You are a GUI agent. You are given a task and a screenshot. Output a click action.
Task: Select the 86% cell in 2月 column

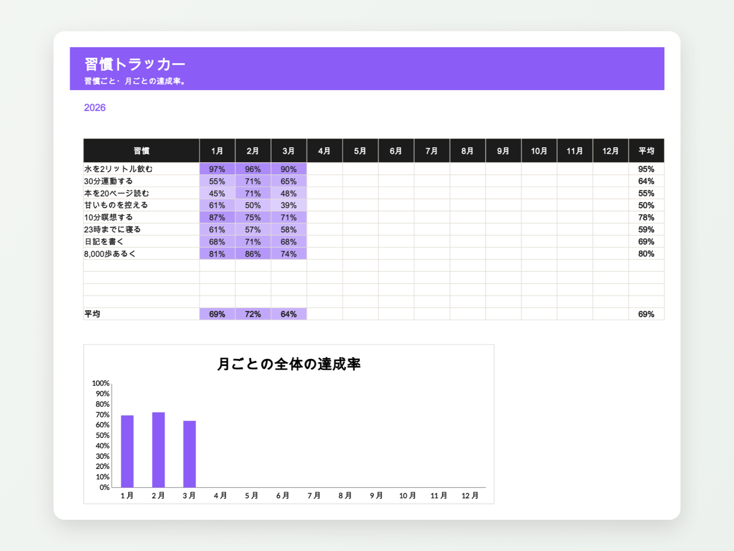253,253
